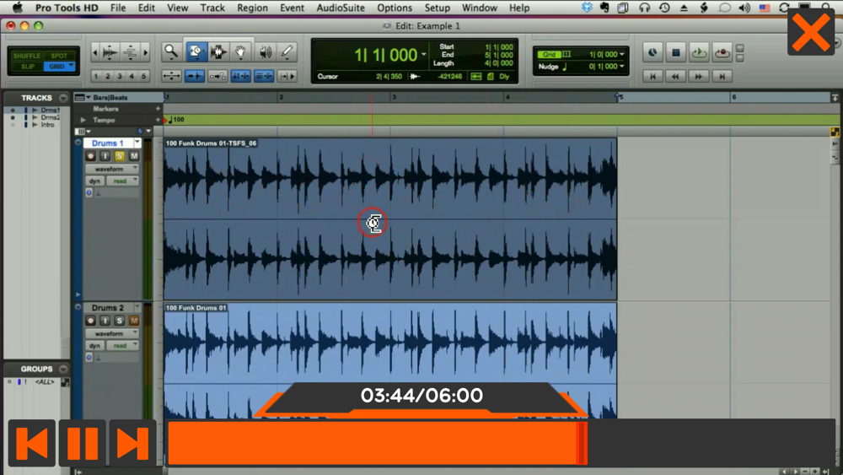Click the MIDI zoom button

pos(130,52)
